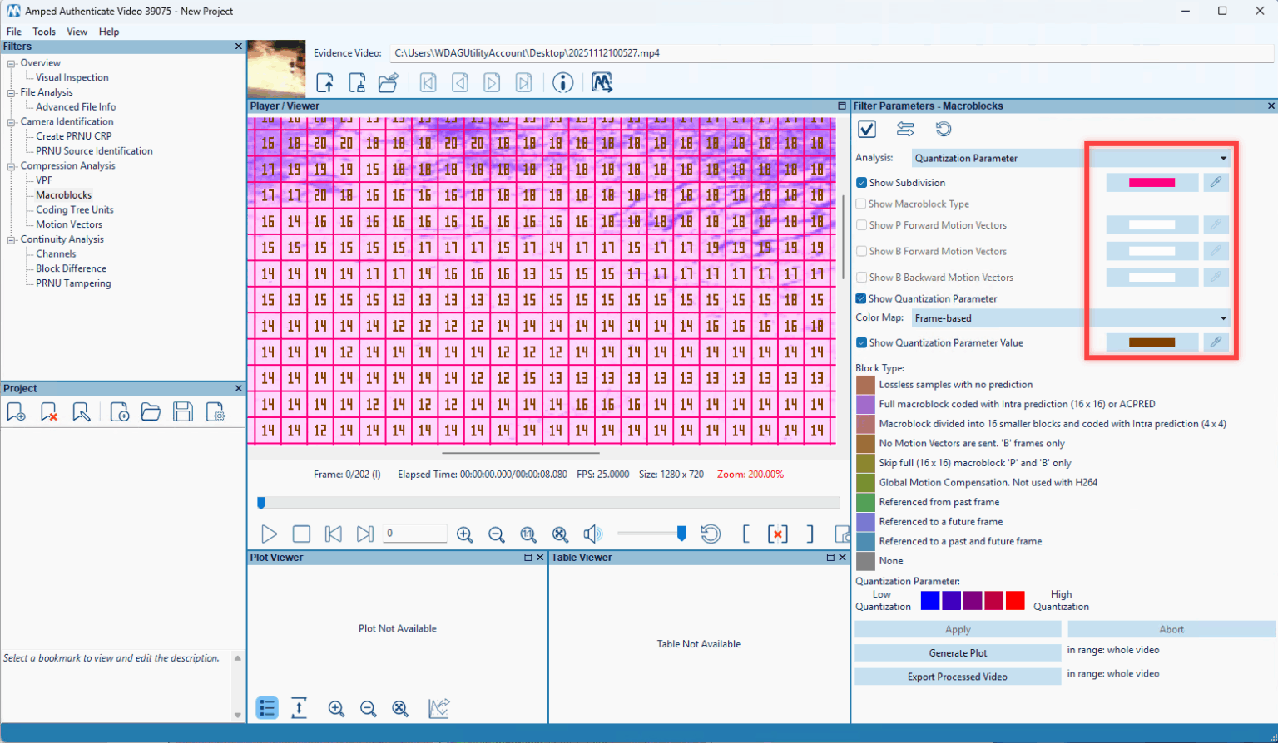This screenshot has width=1278, height=743.
Task: Collapse the Overview tree node
Action: 12,63
